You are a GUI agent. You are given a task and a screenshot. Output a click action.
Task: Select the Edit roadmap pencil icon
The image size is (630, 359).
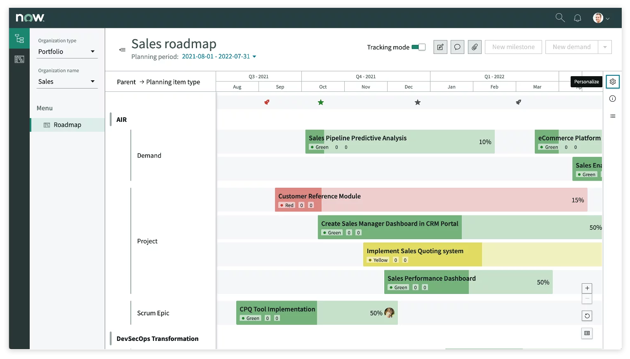tap(440, 47)
